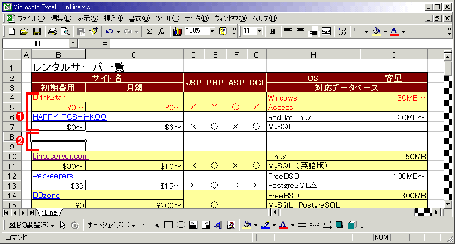Open the 書式(O) menu

click(x=139, y=18)
